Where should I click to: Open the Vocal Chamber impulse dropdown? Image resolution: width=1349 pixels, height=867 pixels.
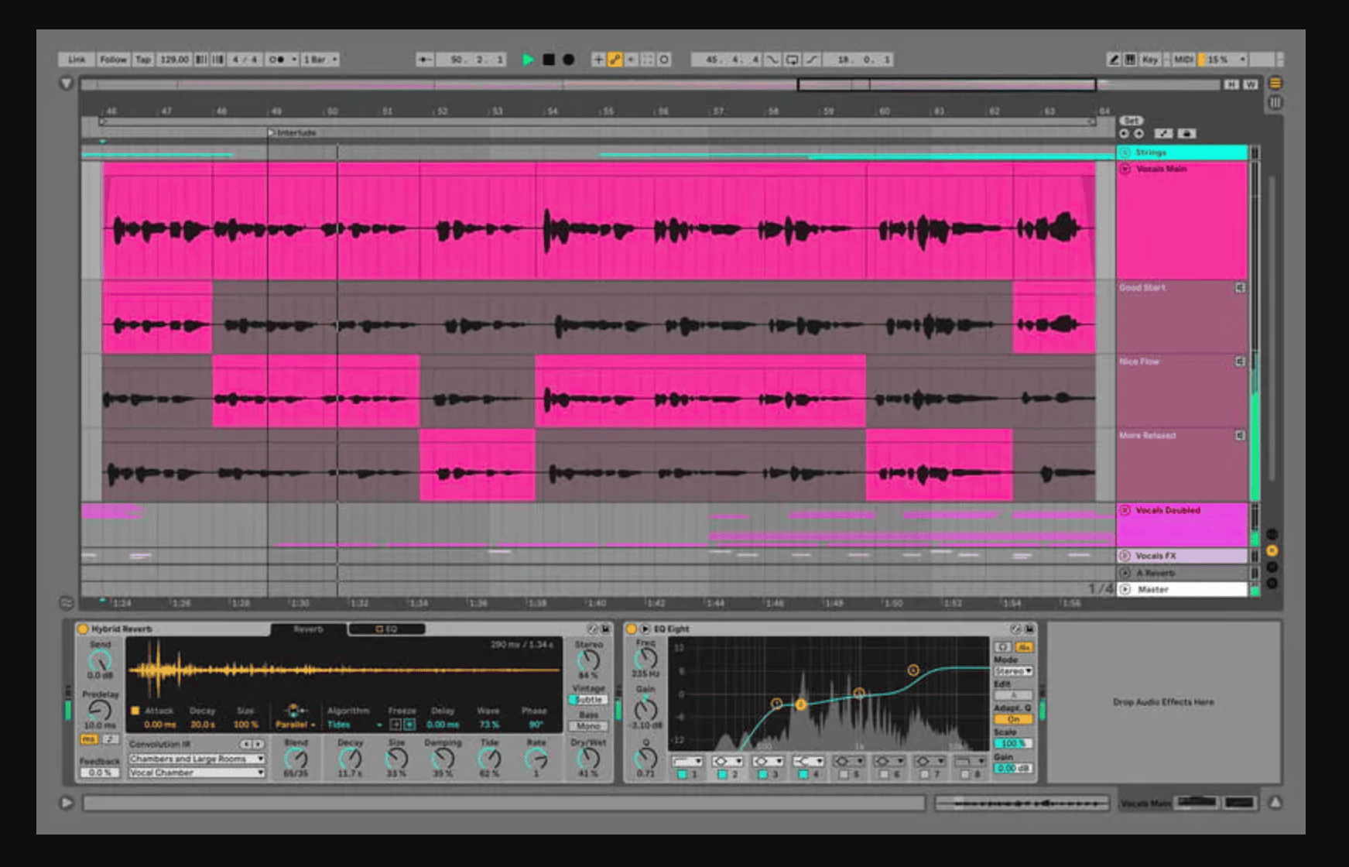pos(197,773)
